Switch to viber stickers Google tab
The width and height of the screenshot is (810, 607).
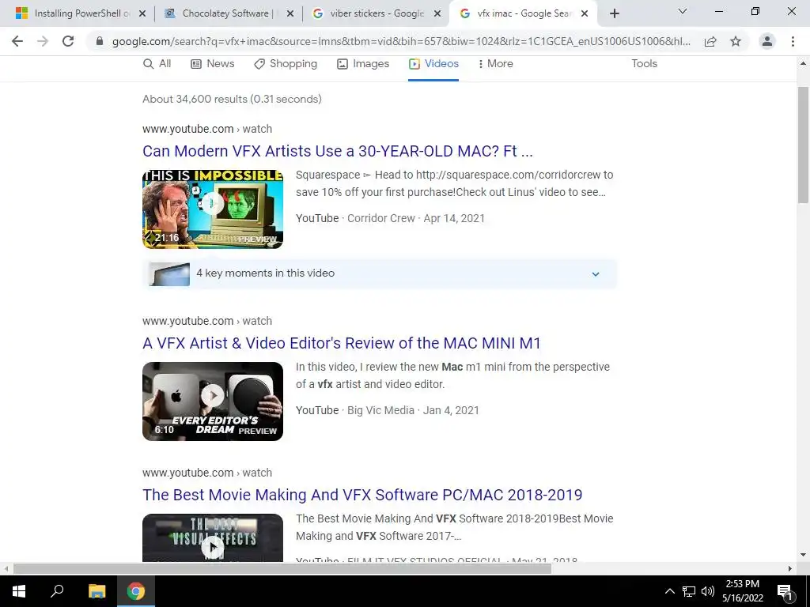click(x=376, y=13)
